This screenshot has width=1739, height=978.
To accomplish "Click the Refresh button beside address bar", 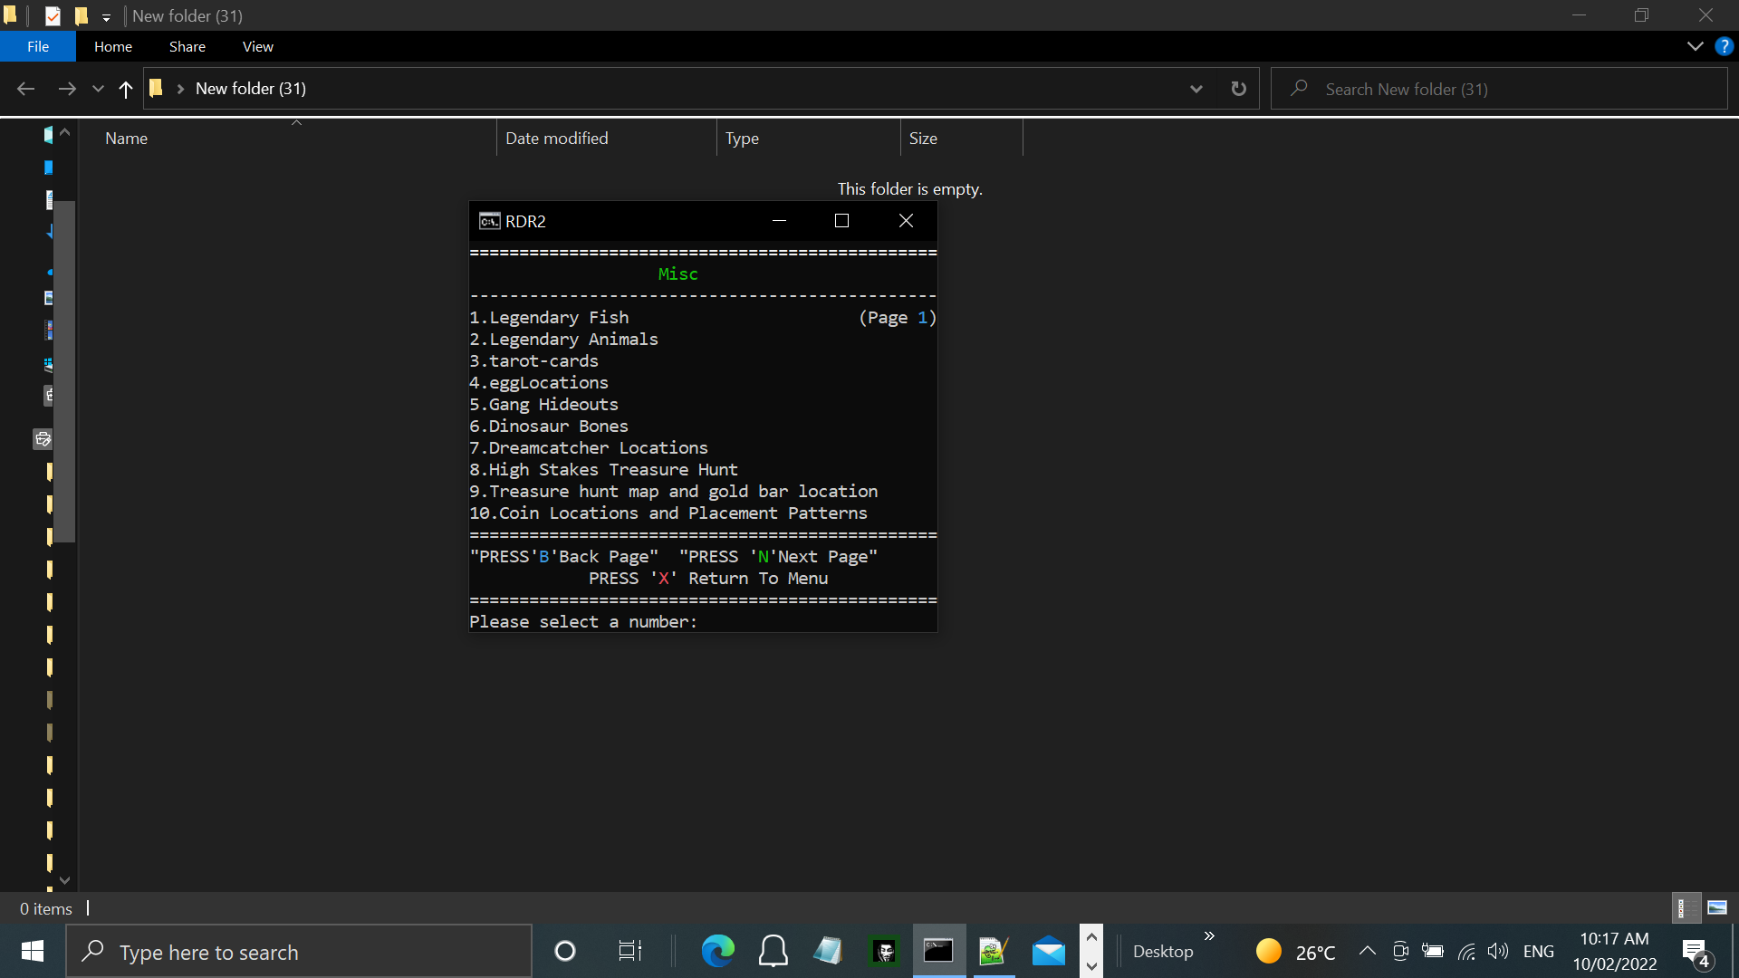I will tap(1238, 89).
